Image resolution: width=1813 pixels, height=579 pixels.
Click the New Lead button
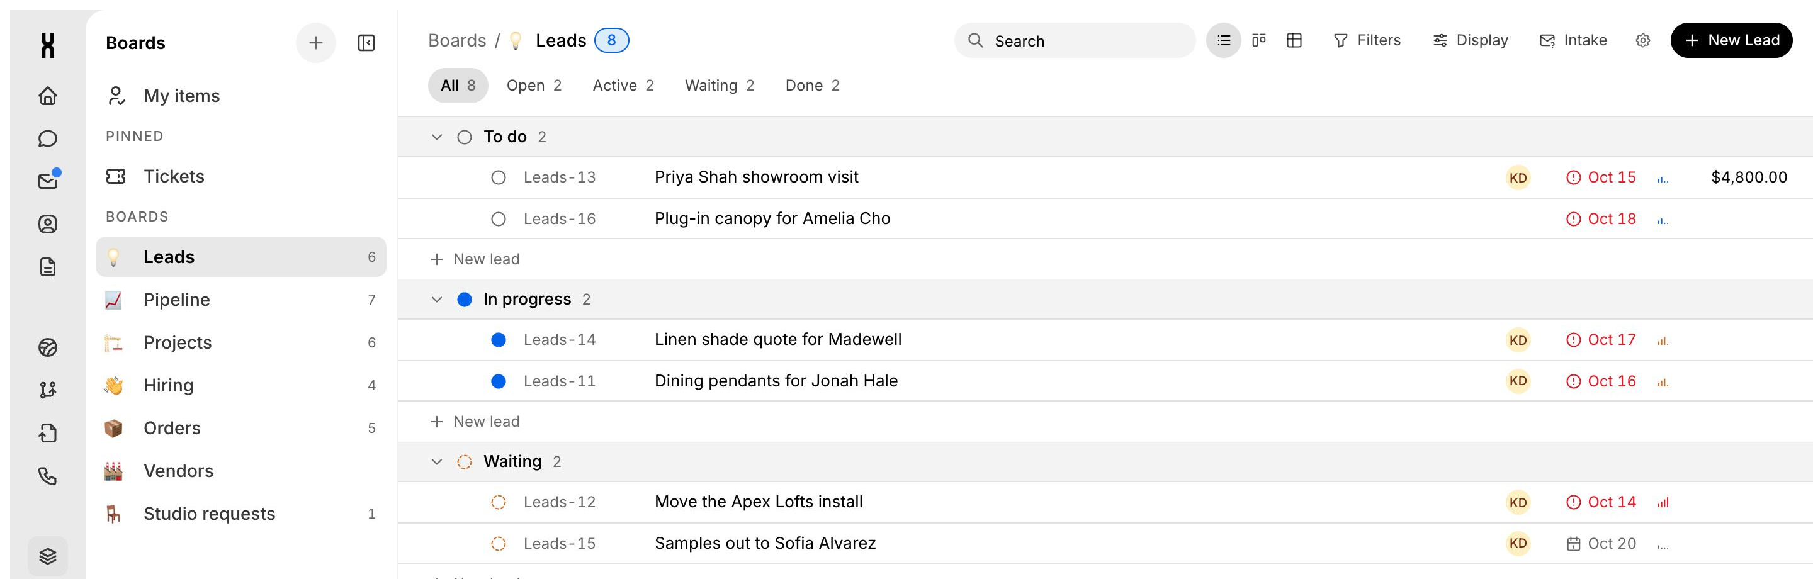(x=1731, y=40)
